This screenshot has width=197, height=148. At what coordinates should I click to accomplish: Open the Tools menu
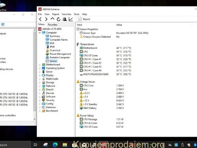click(x=76, y=14)
